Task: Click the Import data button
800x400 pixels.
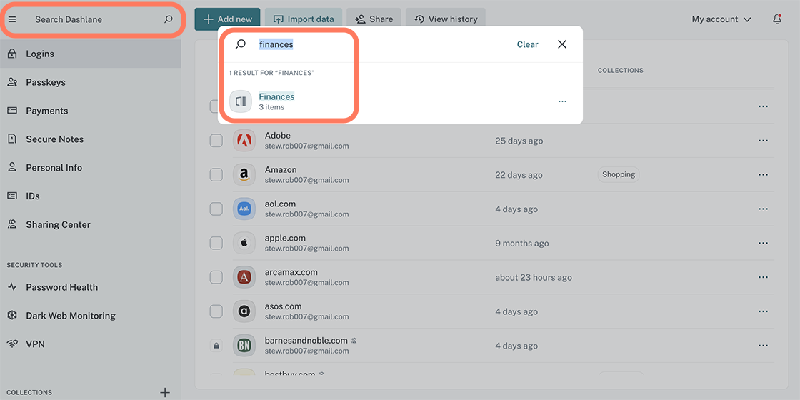Action: click(303, 19)
